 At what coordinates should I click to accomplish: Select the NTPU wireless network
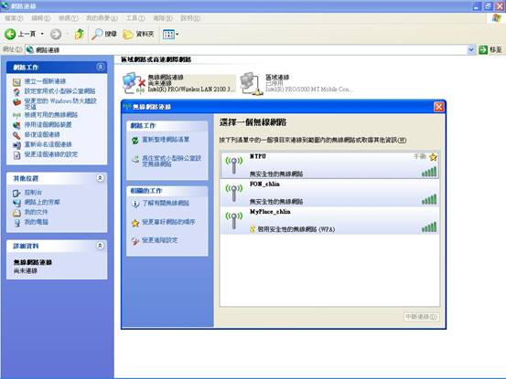point(329,165)
